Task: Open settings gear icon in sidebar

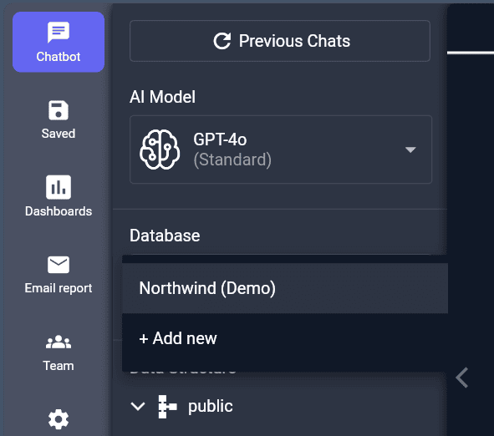Action: click(x=59, y=419)
